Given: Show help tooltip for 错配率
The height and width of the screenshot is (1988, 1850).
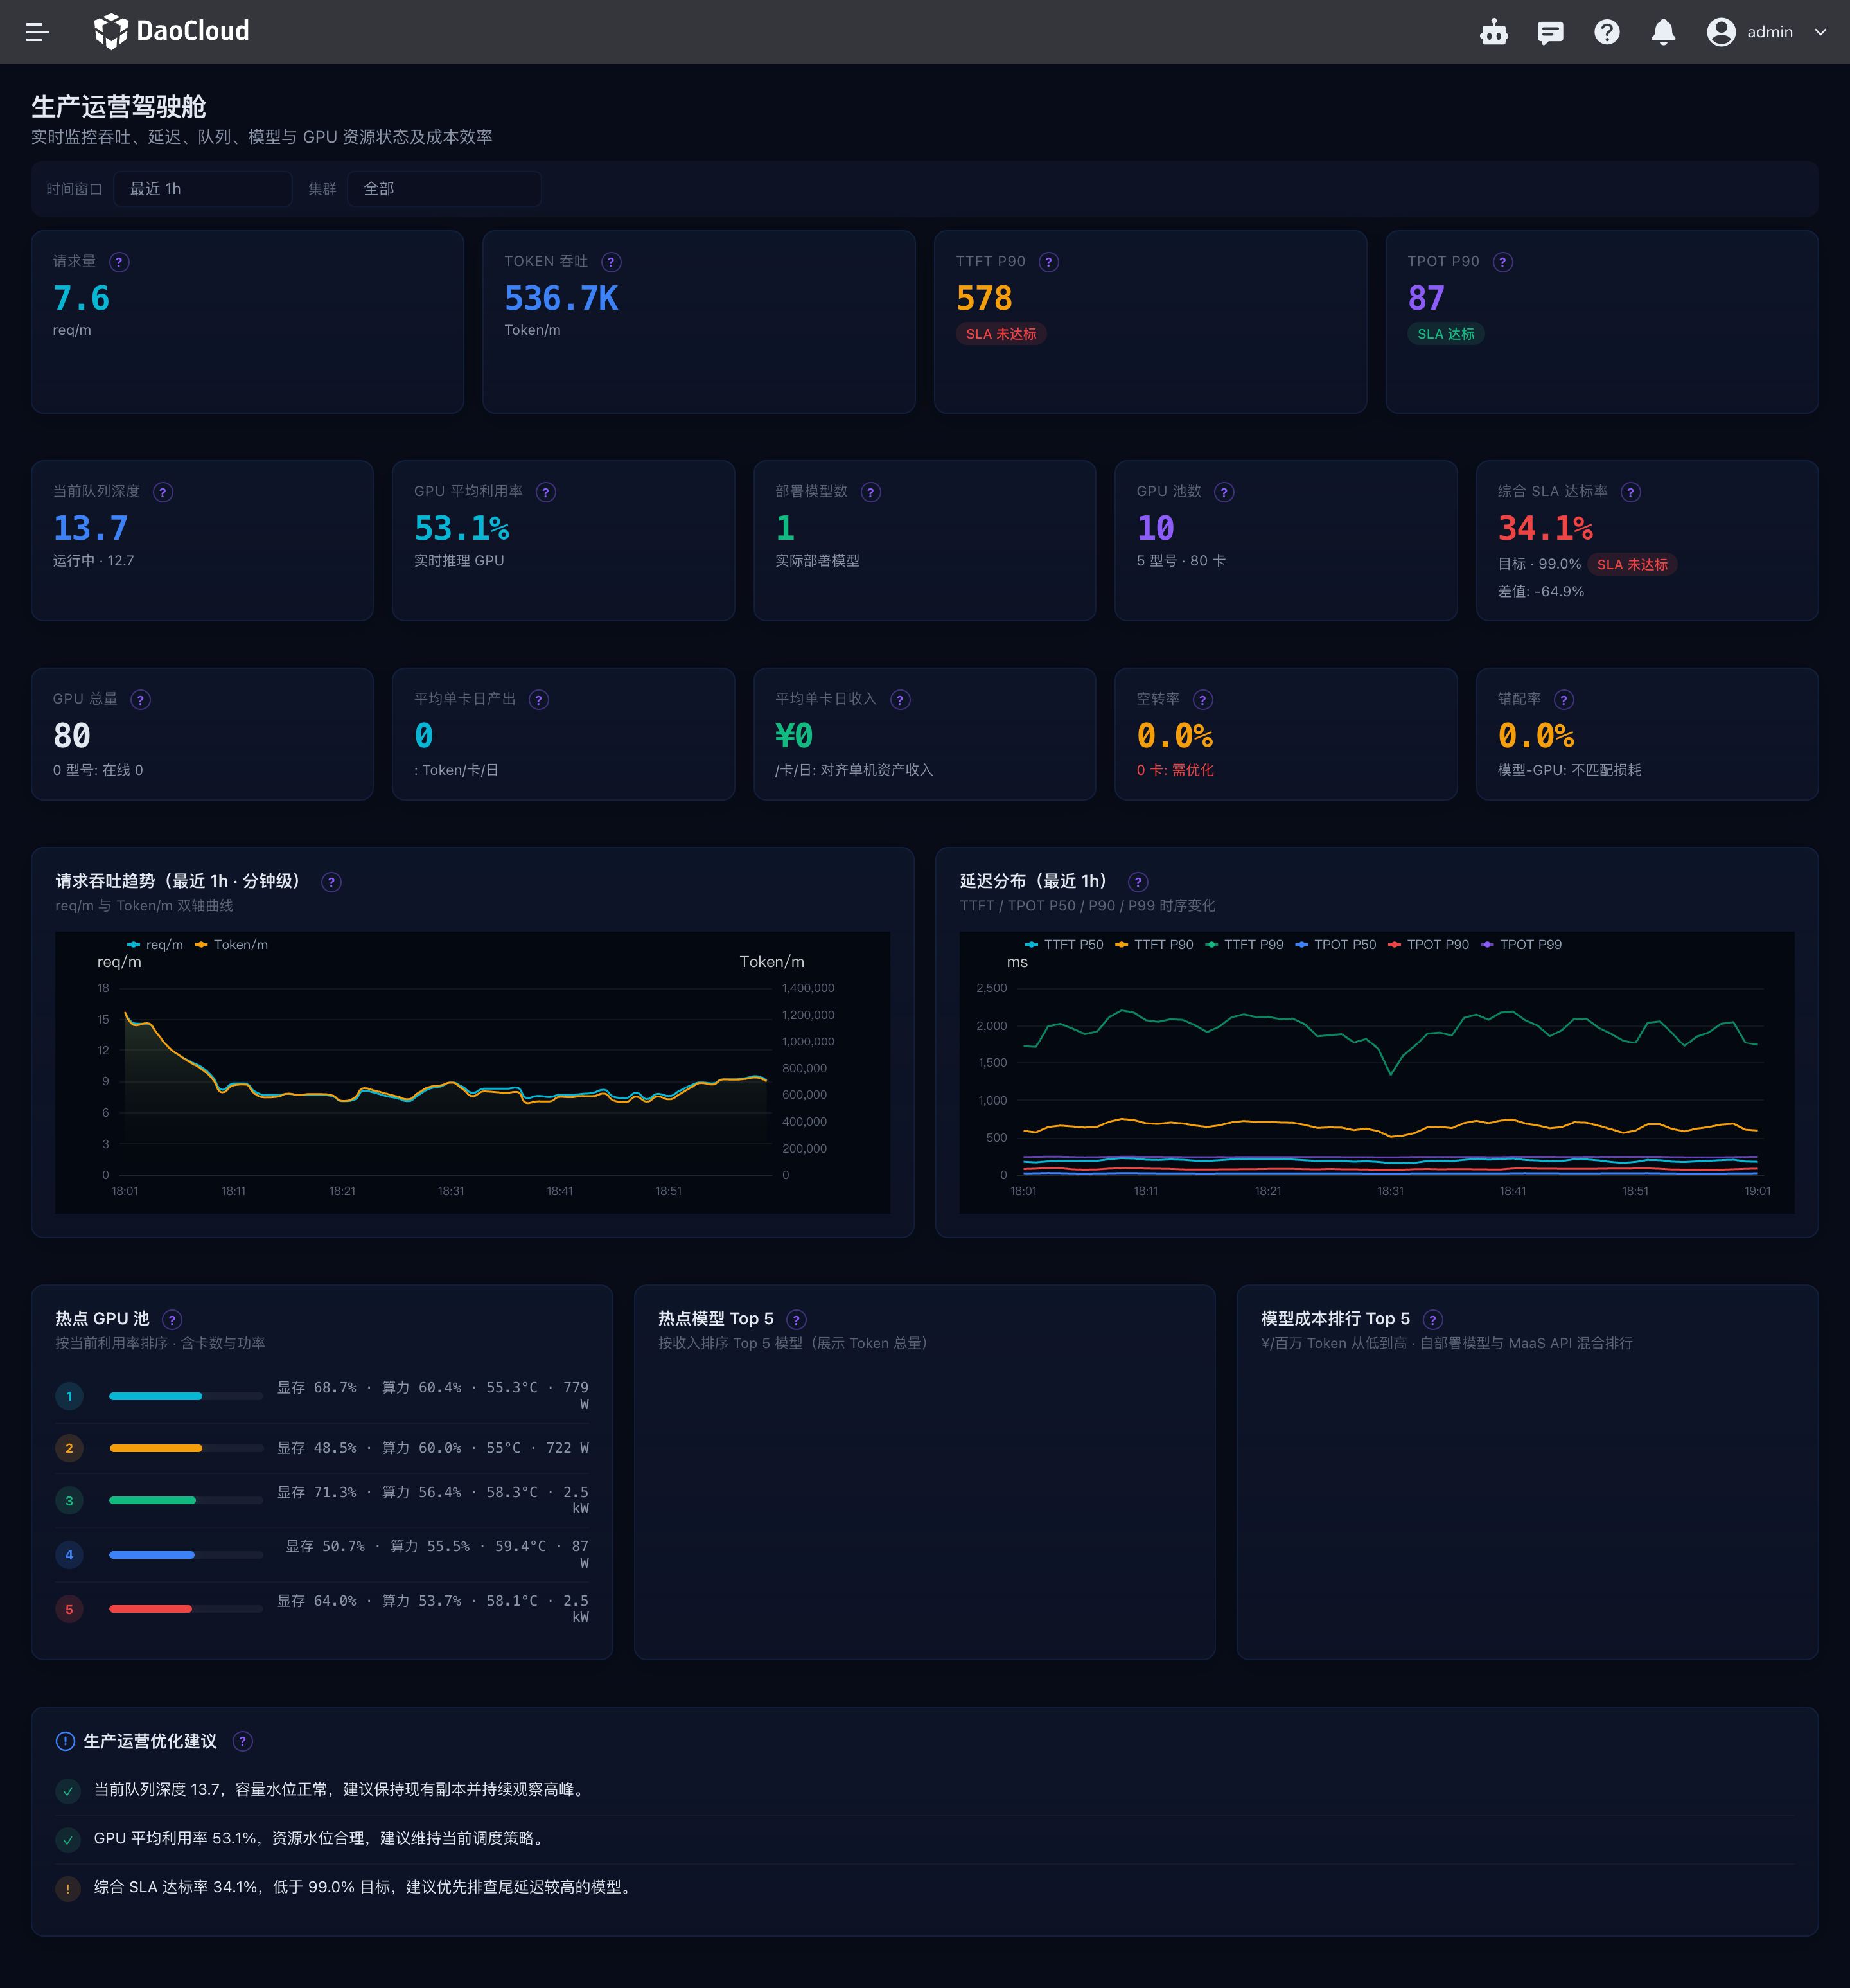Looking at the screenshot, I should click(1564, 700).
